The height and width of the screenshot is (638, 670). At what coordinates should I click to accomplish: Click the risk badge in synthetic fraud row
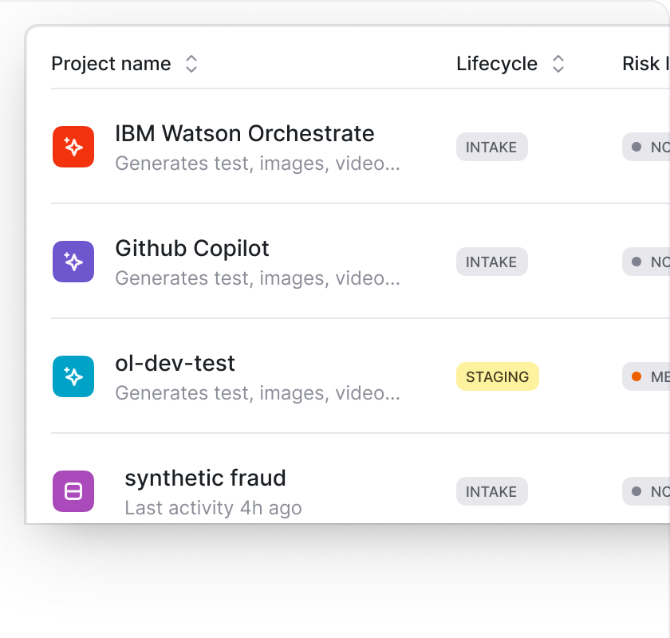pyautogui.click(x=646, y=492)
